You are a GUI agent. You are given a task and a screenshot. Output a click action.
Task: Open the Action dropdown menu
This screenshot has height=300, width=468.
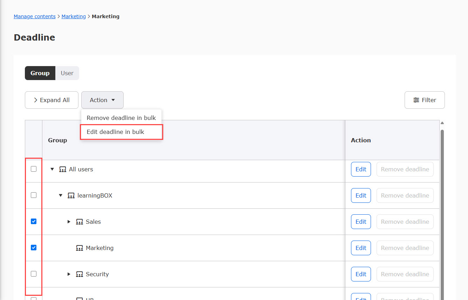coord(102,100)
